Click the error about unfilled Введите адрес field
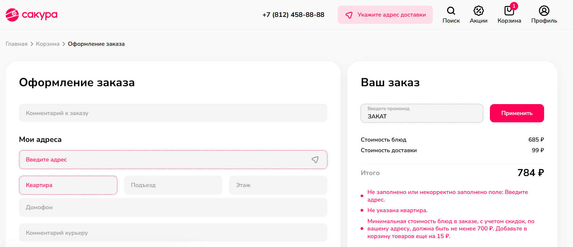Image resolution: width=573 pixels, height=247 pixels. (x=447, y=196)
